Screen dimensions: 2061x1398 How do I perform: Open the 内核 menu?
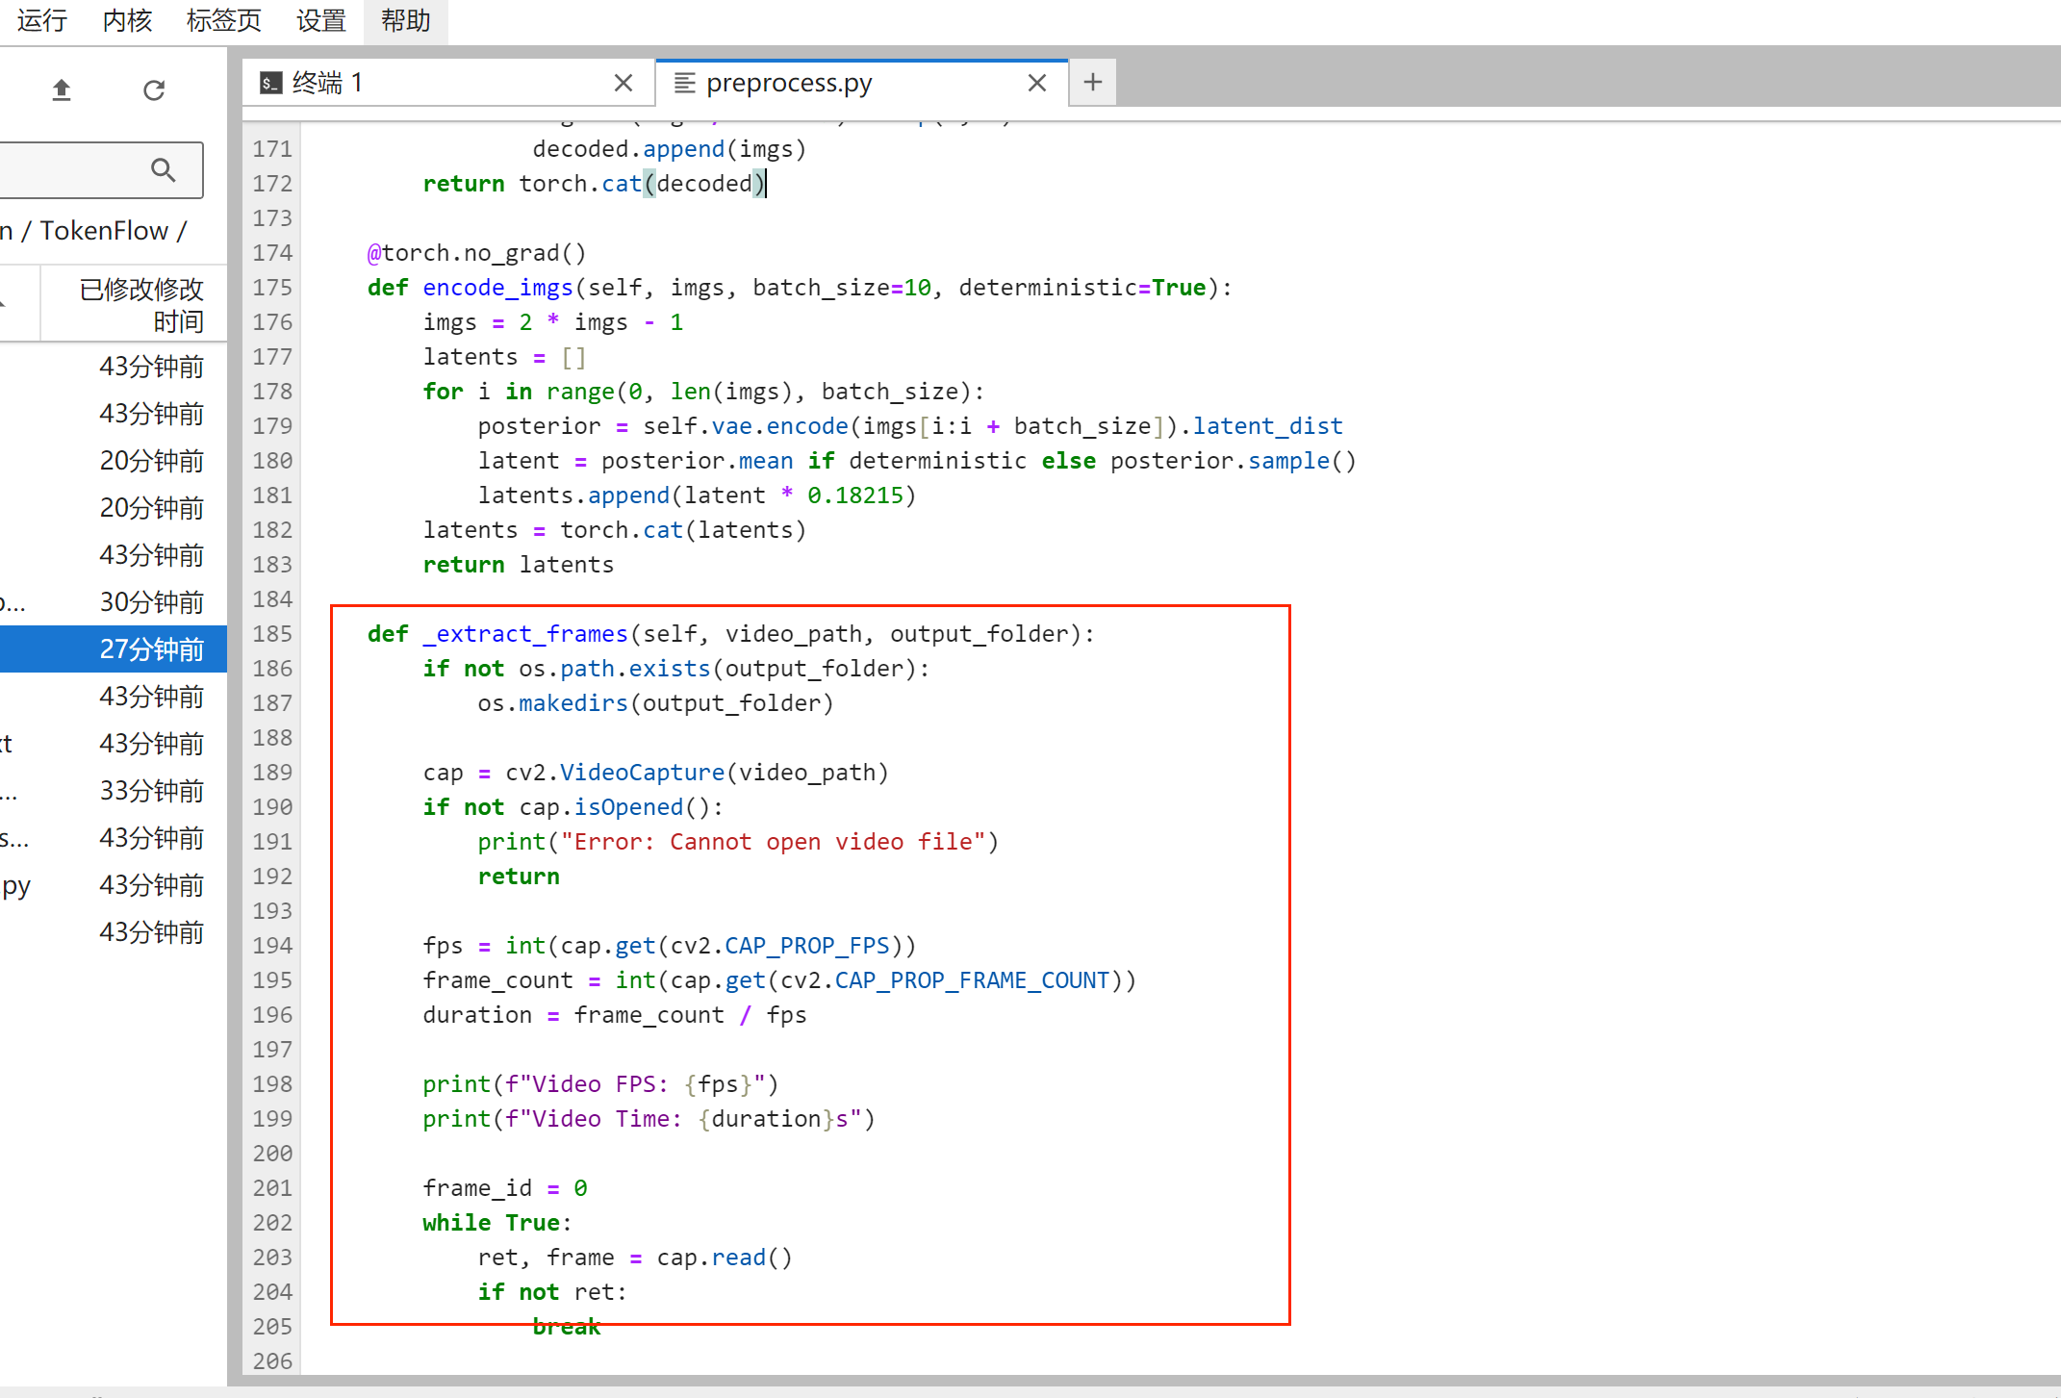[127, 20]
